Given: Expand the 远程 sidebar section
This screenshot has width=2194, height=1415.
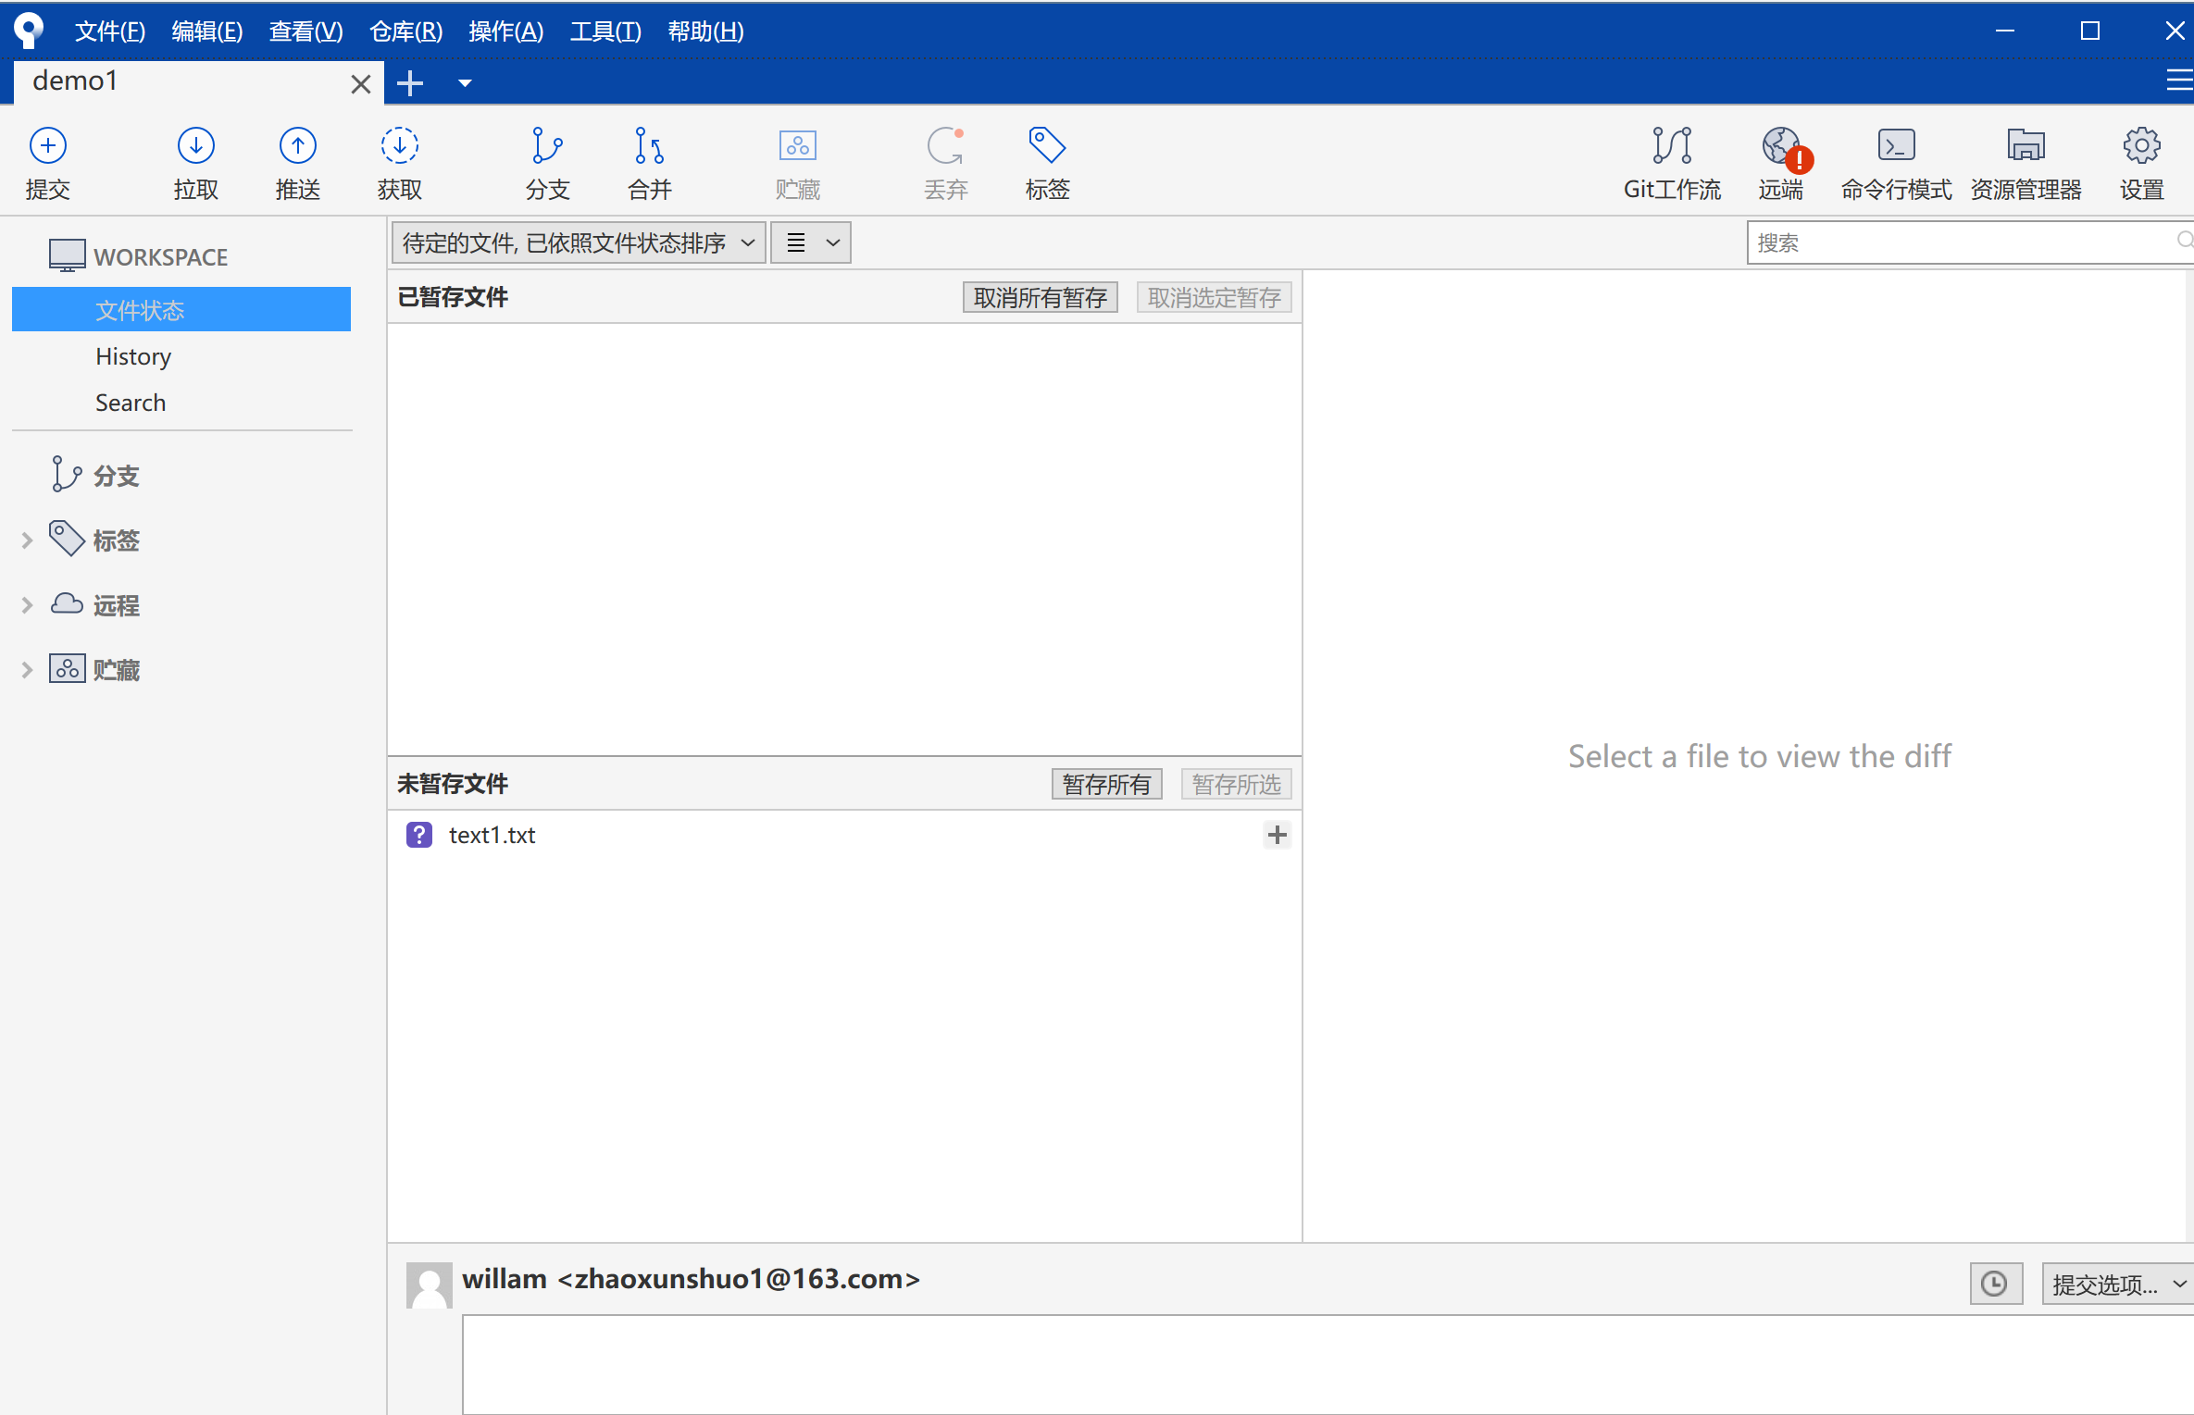Looking at the screenshot, I should pyautogui.click(x=27, y=605).
